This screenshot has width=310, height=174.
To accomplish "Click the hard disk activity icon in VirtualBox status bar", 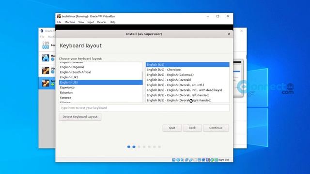I will [173, 160].
